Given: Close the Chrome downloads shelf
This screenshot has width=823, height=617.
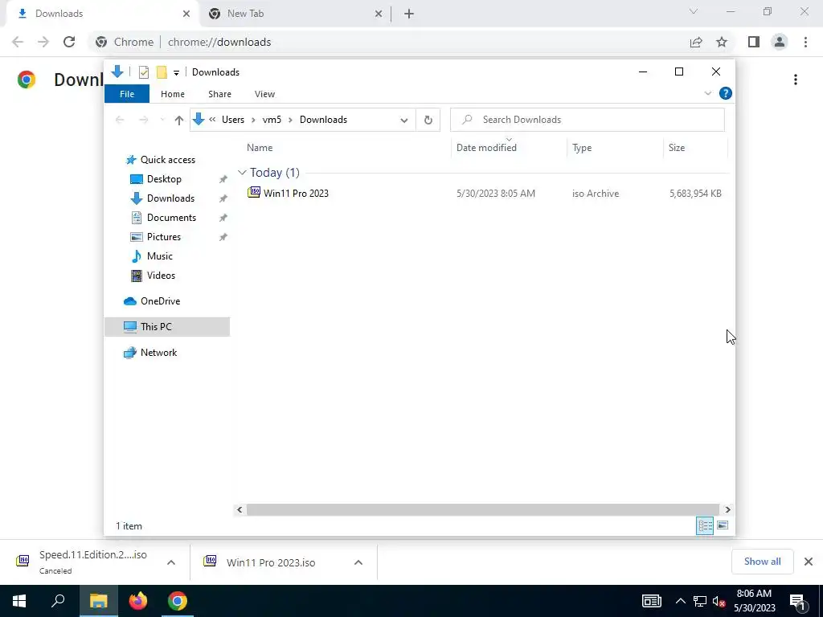Looking at the screenshot, I should 809,562.
